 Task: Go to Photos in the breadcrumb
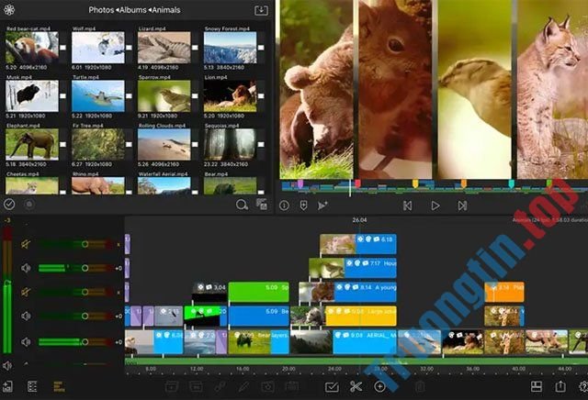(101, 10)
